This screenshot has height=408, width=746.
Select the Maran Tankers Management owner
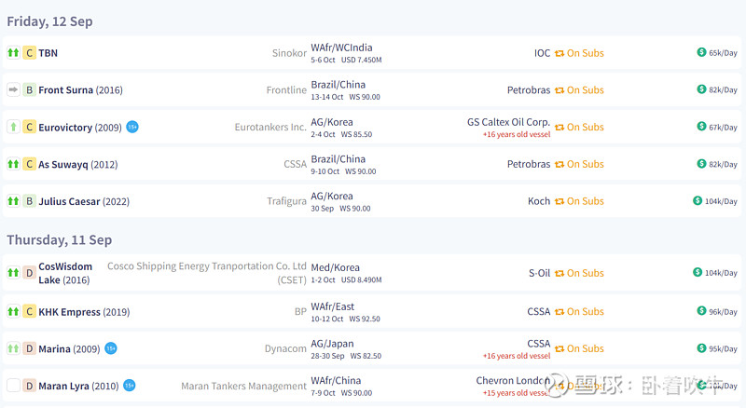click(243, 386)
